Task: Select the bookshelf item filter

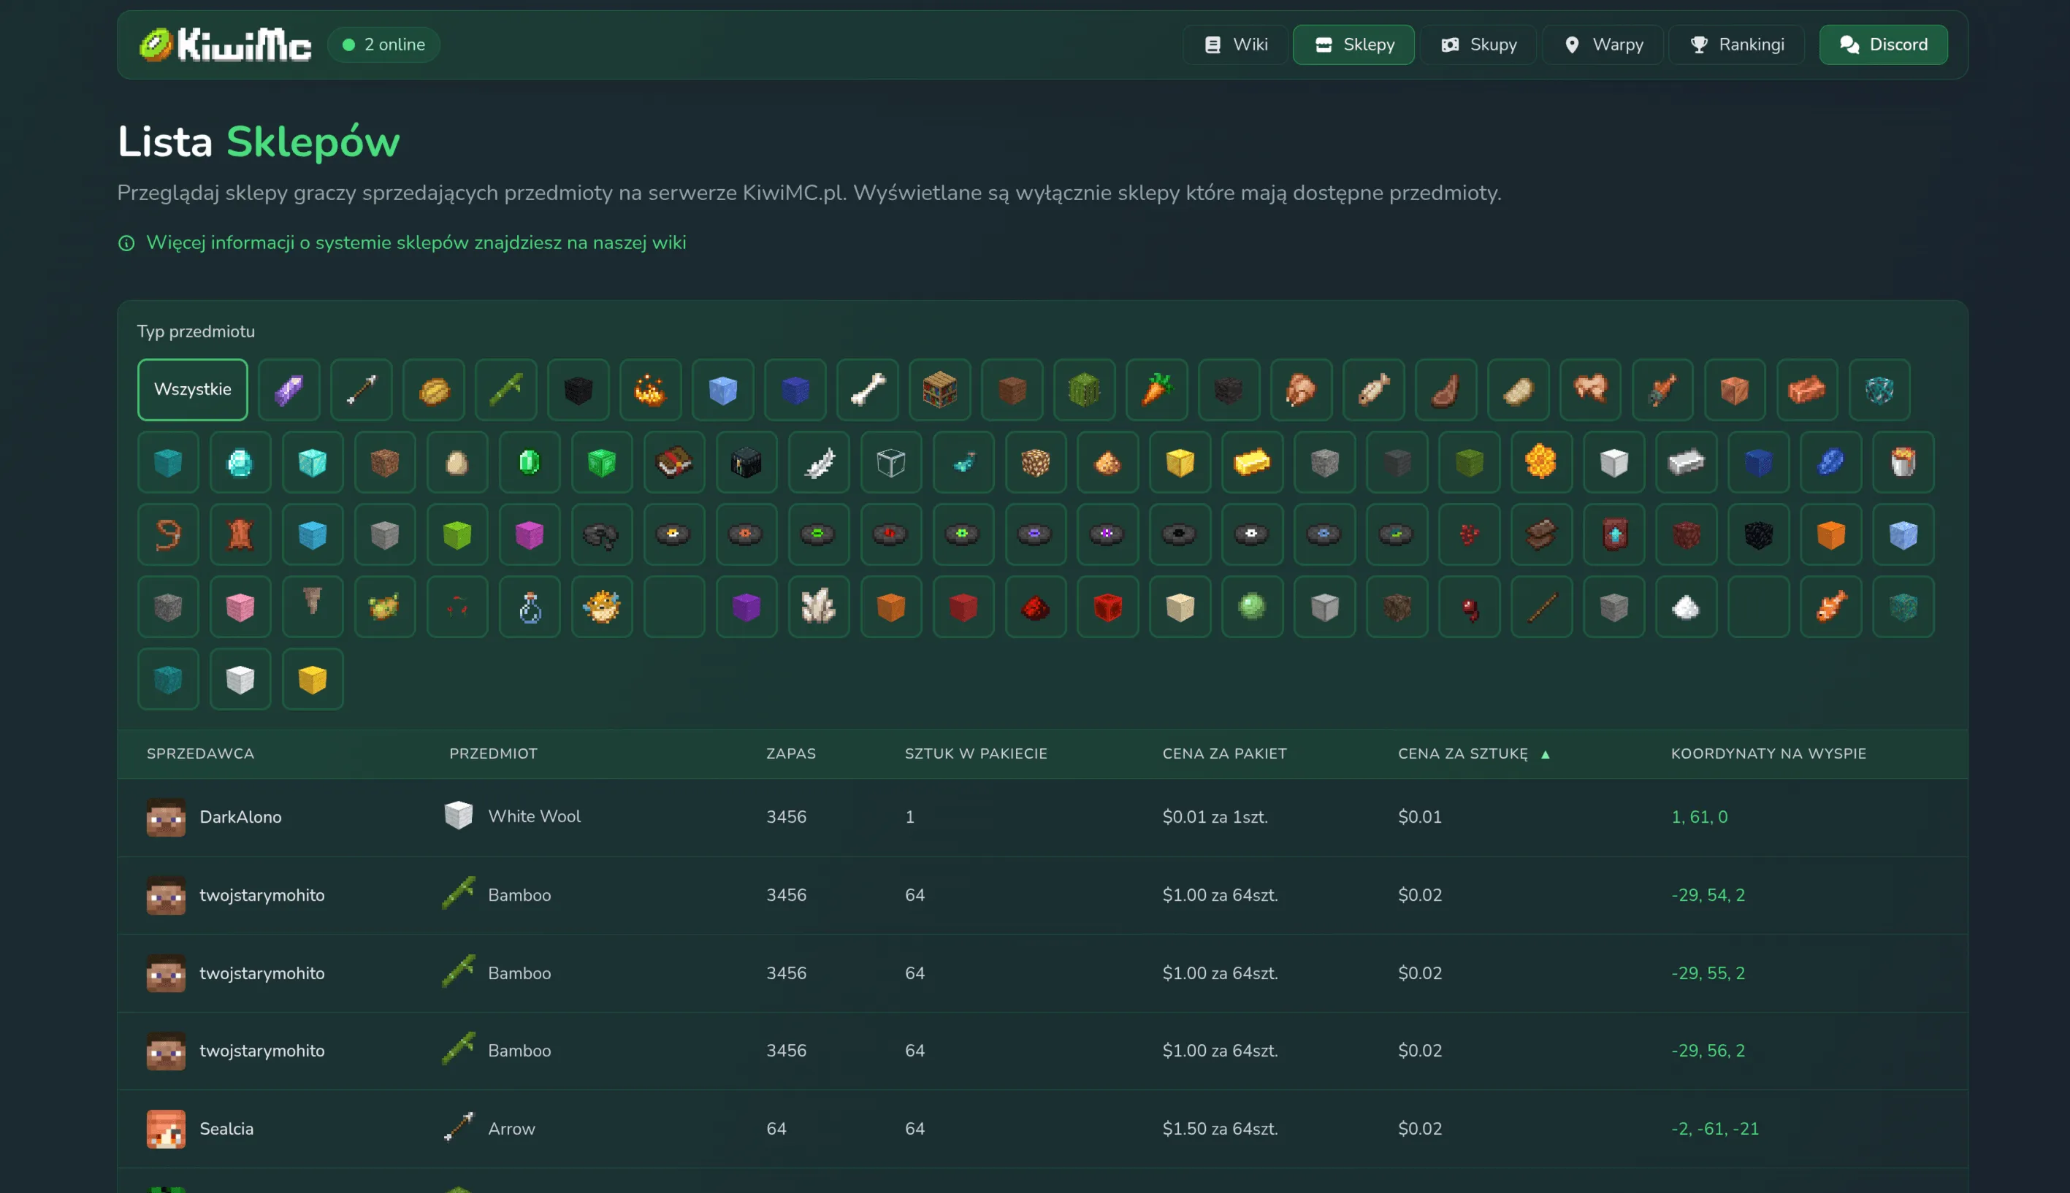Action: coord(939,390)
